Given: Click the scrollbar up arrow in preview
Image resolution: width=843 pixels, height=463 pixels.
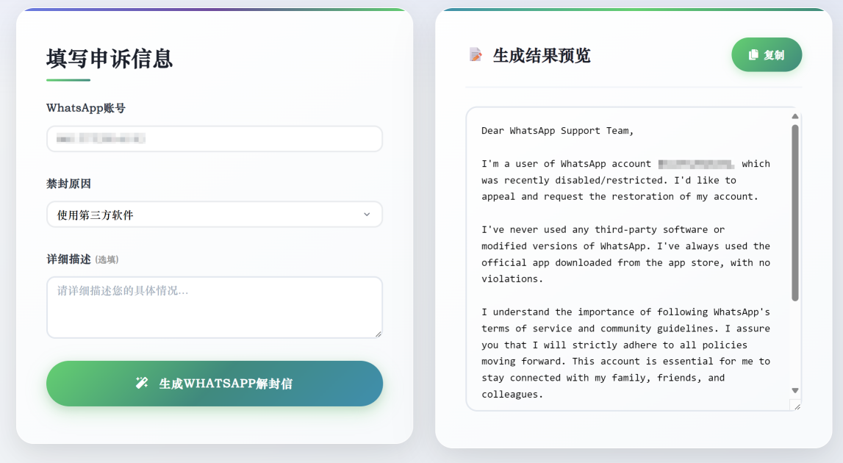Looking at the screenshot, I should coord(795,116).
